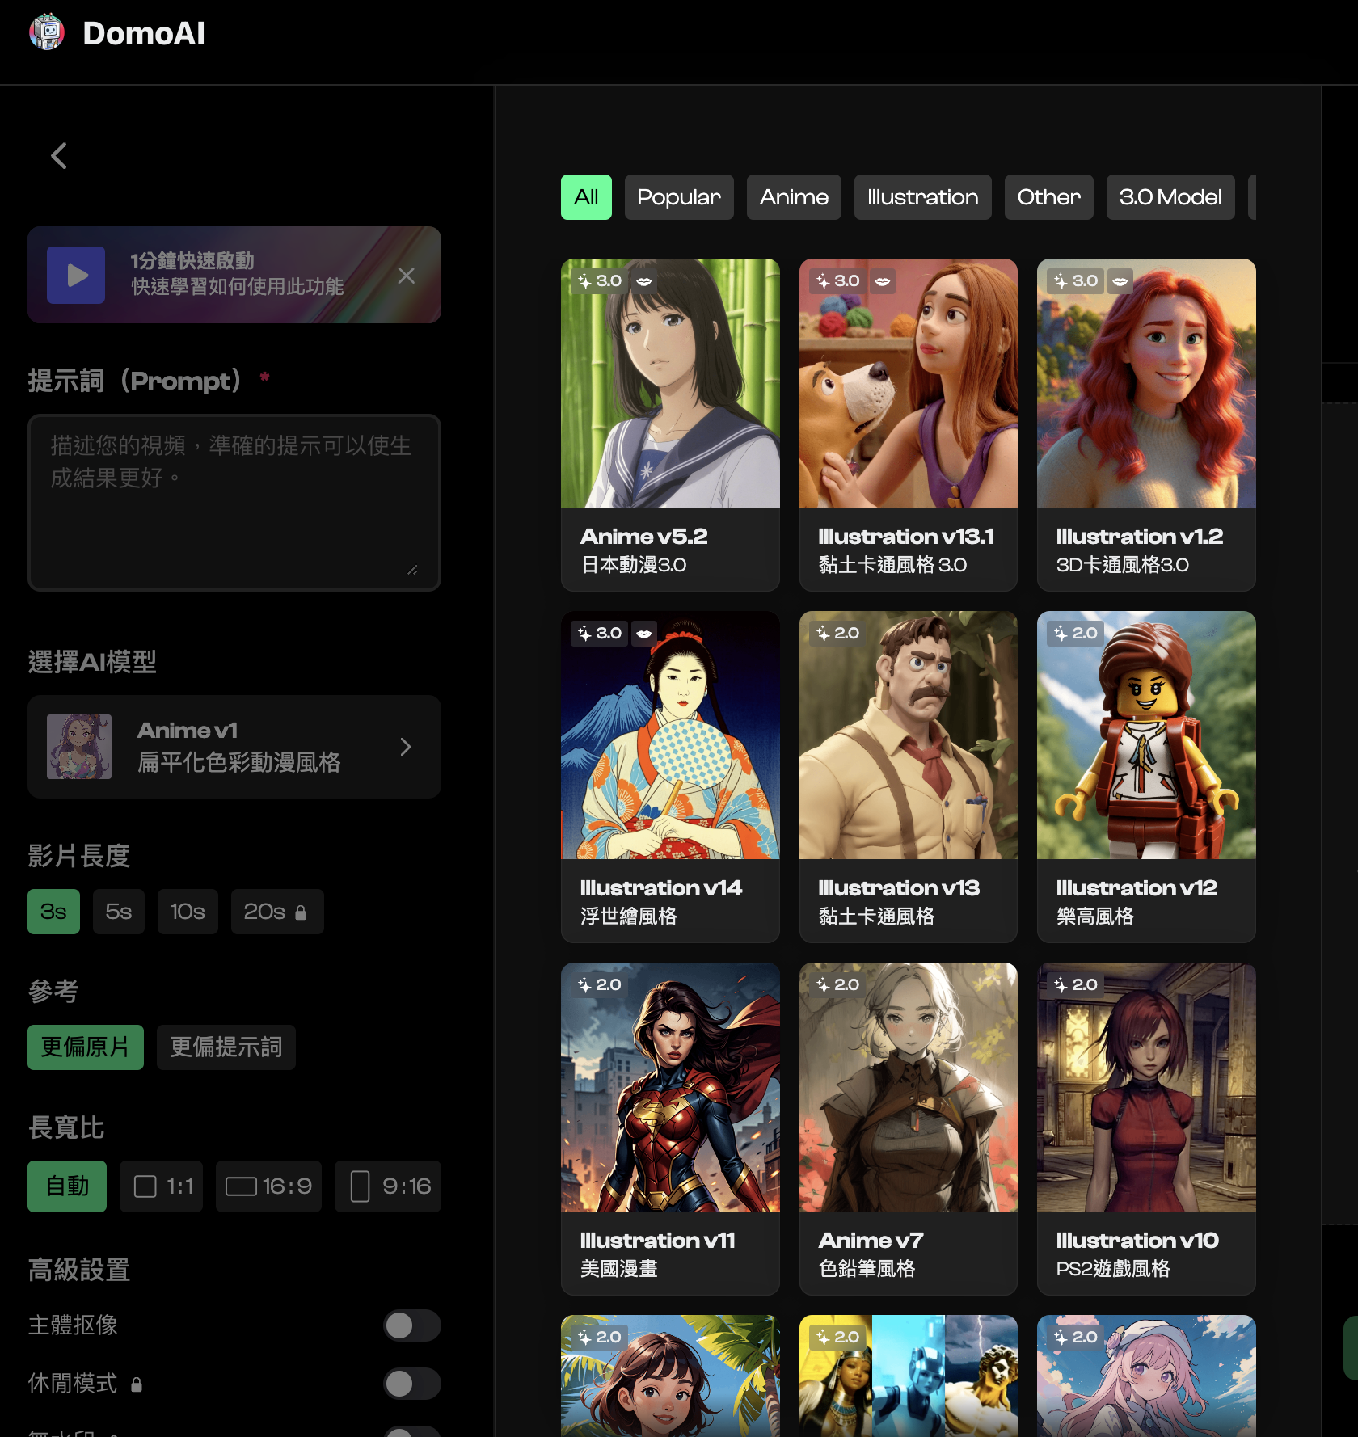Toggle 休閒模式 switch

click(412, 1384)
